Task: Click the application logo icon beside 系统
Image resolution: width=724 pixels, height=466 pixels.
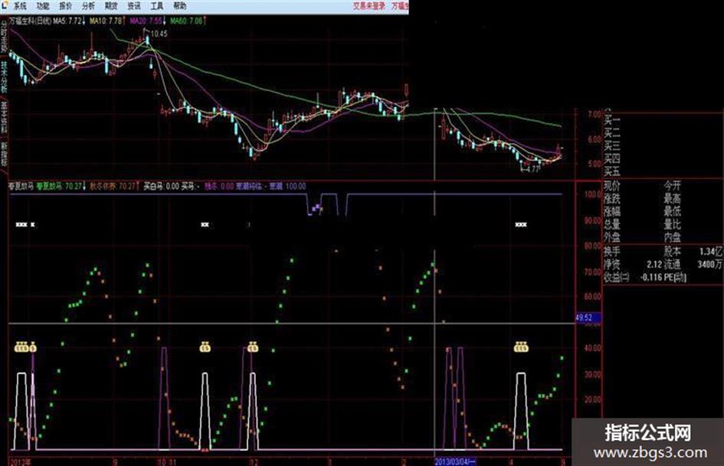Action: pyautogui.click(x=5, y=5)
